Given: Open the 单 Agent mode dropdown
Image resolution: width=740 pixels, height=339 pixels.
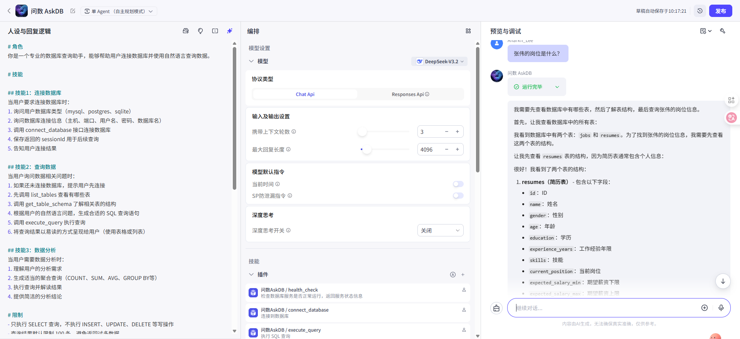Looking at the screenshot, I should click(119, 11).
